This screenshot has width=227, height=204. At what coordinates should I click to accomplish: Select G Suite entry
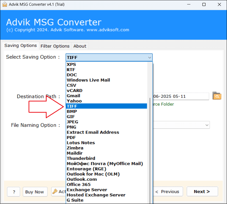click(x=106, y=200)
